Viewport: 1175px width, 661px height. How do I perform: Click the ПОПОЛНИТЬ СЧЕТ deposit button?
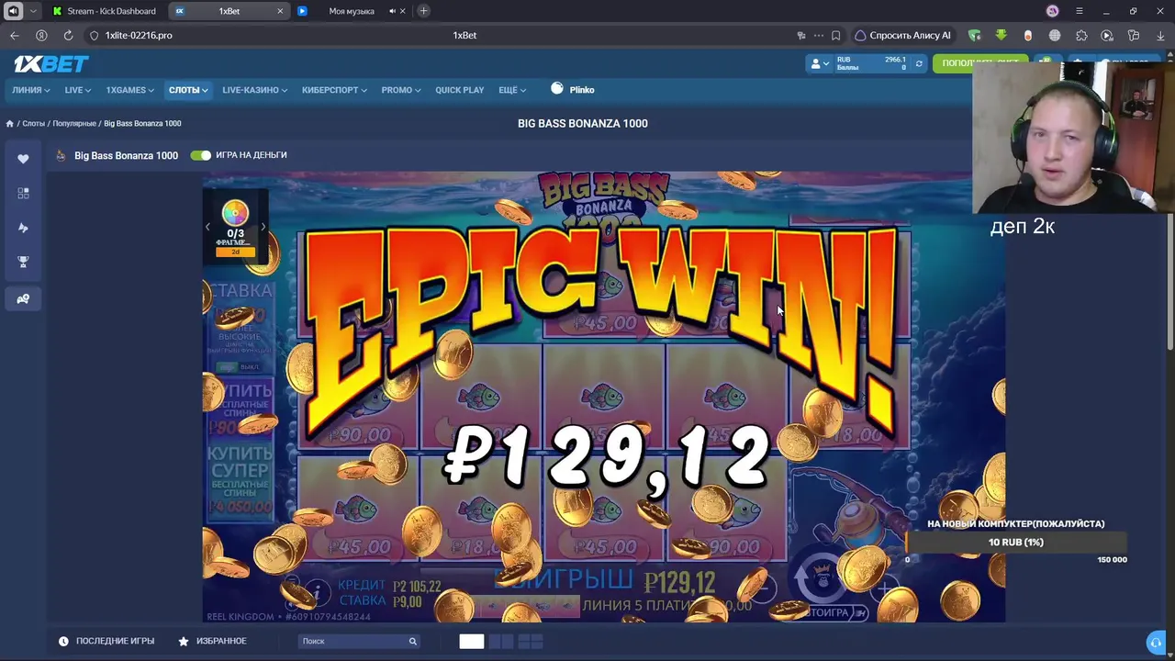tap(979, 63)
